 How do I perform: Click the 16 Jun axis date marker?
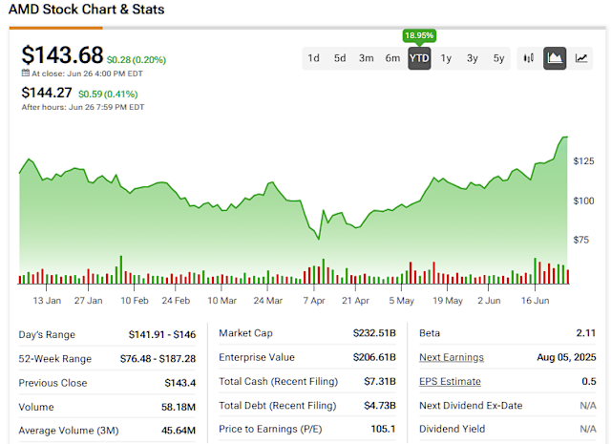(535, 301)
